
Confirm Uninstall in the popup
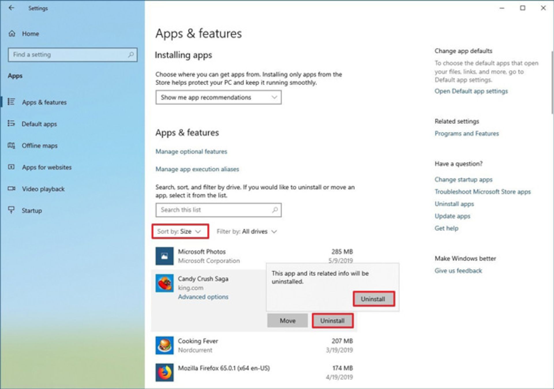(374, 299)
